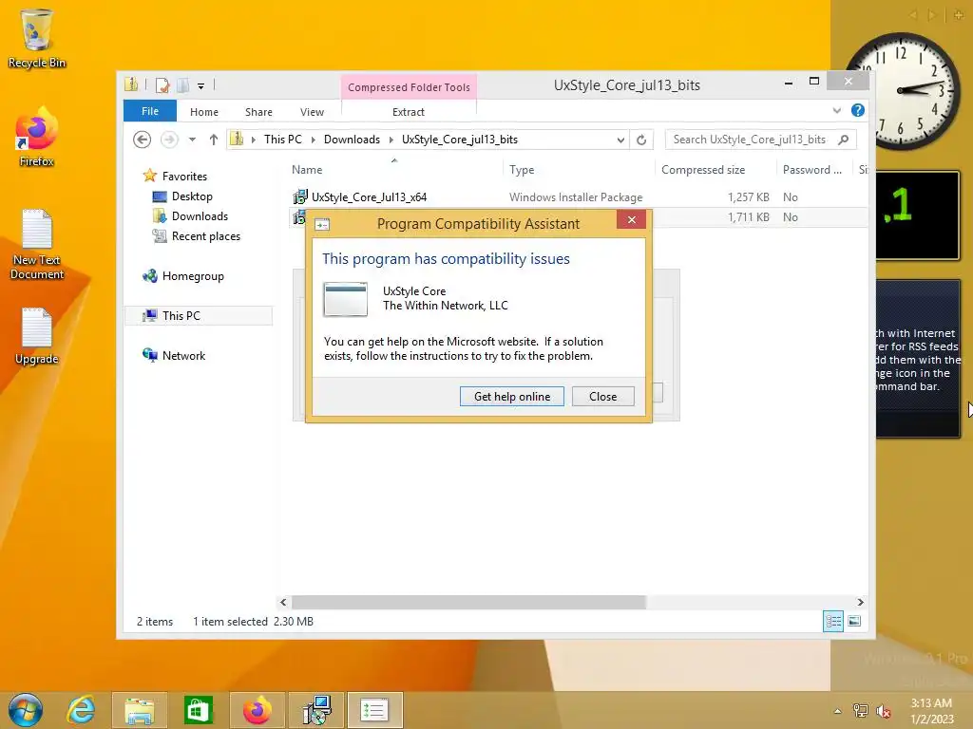Click the Properties quick access icon
The width and height of the screenshot is (973, 729).
point(162,84)
